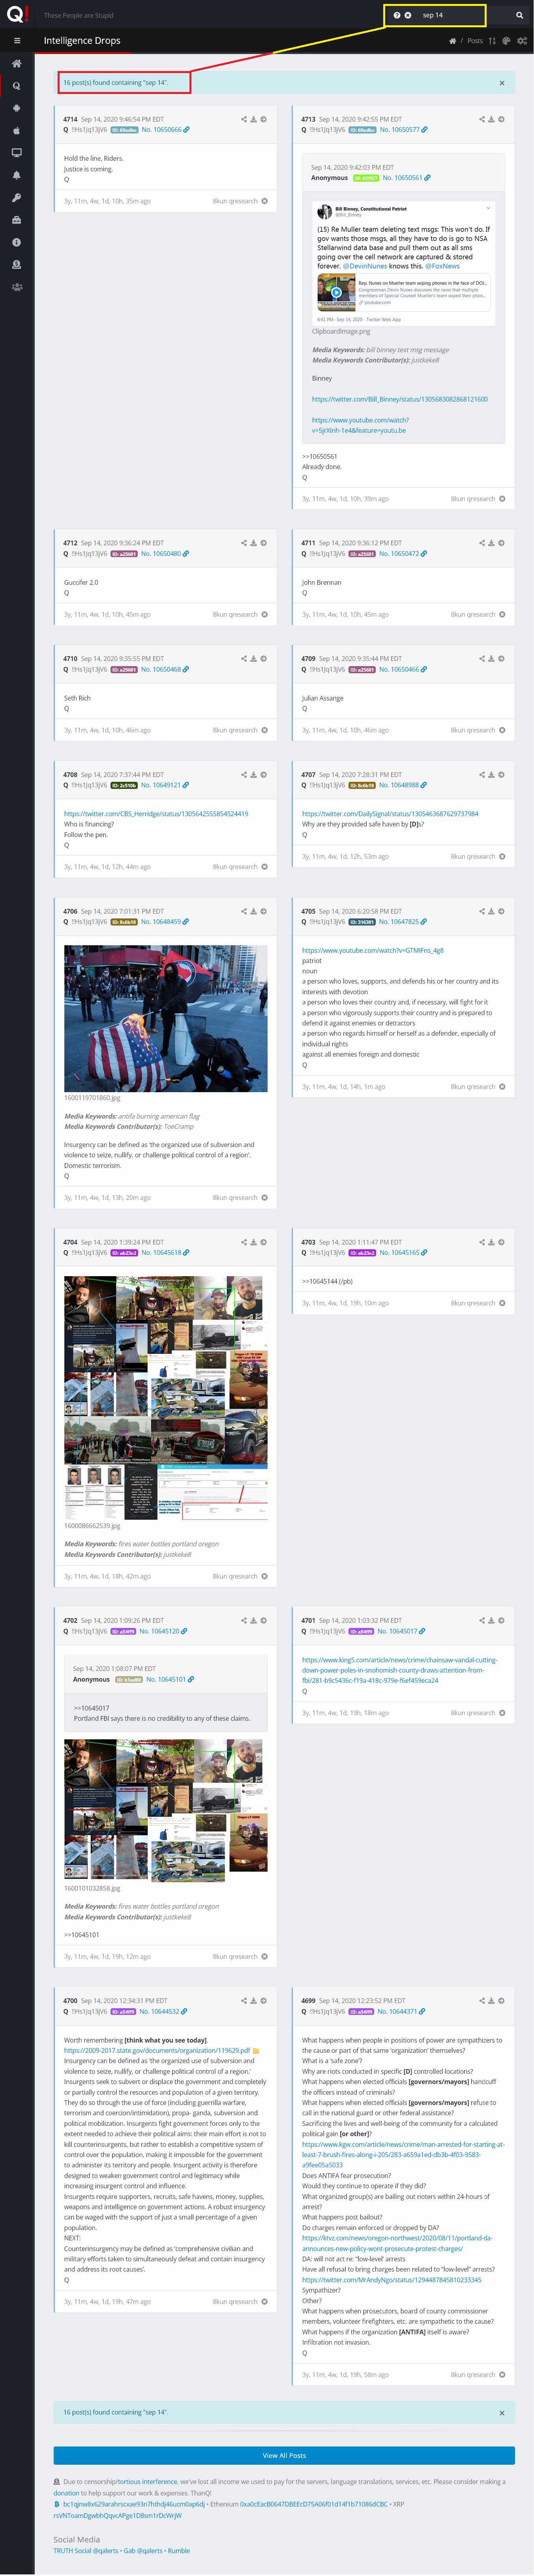Open the Ethereum wallet address link
Image resolution: width=534 pixels, height=2576 pixels.
pos(314,2504)
